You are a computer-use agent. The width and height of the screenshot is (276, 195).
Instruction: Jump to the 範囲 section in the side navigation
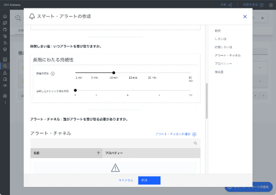(x=217, y=31)
